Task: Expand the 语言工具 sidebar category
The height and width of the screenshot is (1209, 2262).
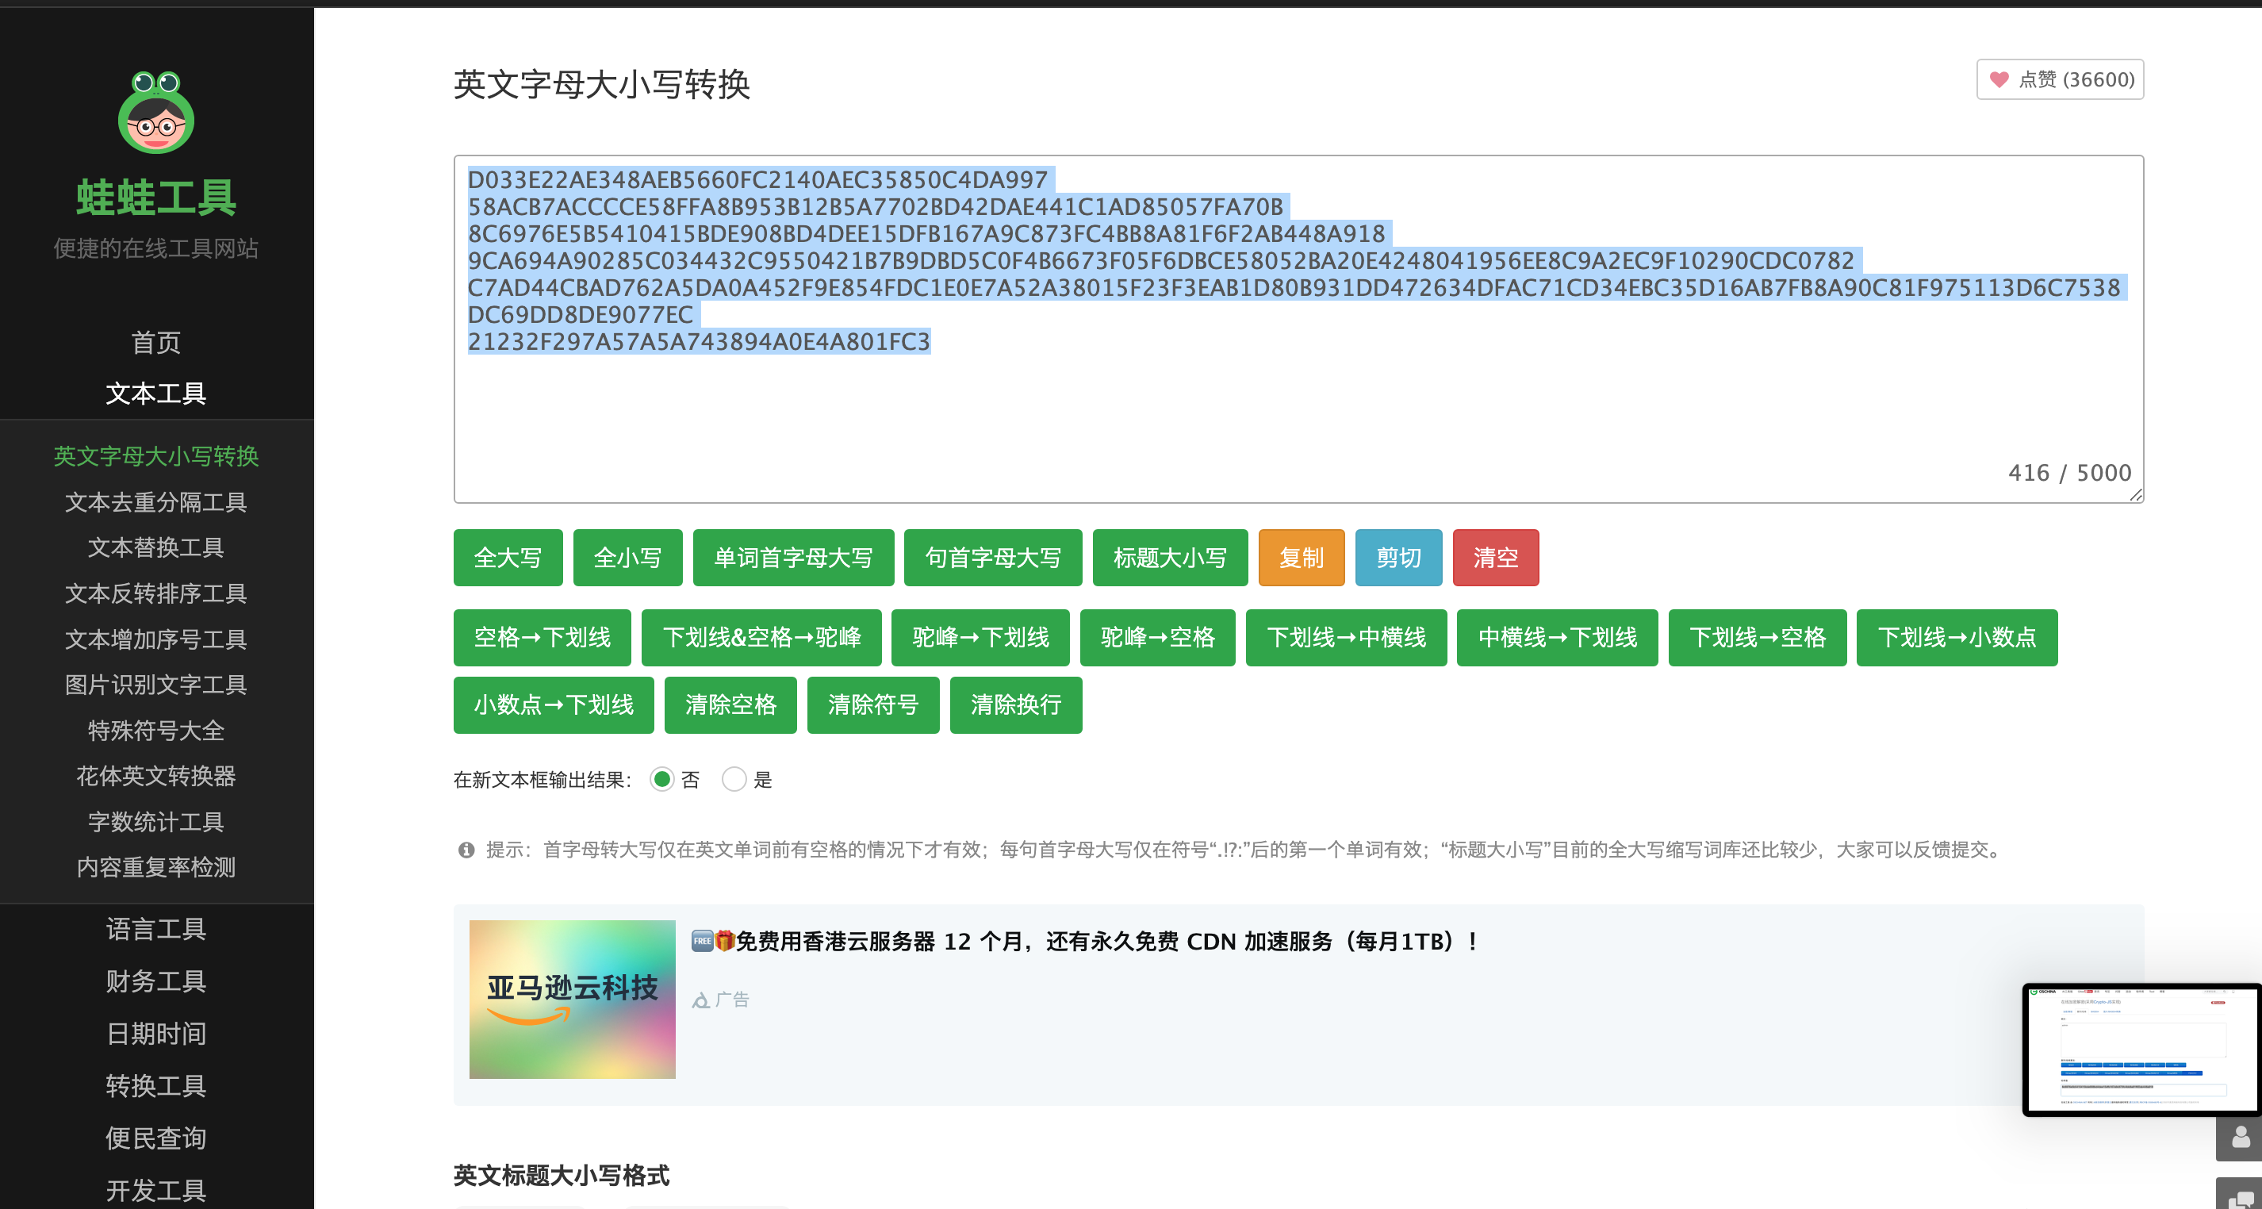Action: tap(156, 929)
